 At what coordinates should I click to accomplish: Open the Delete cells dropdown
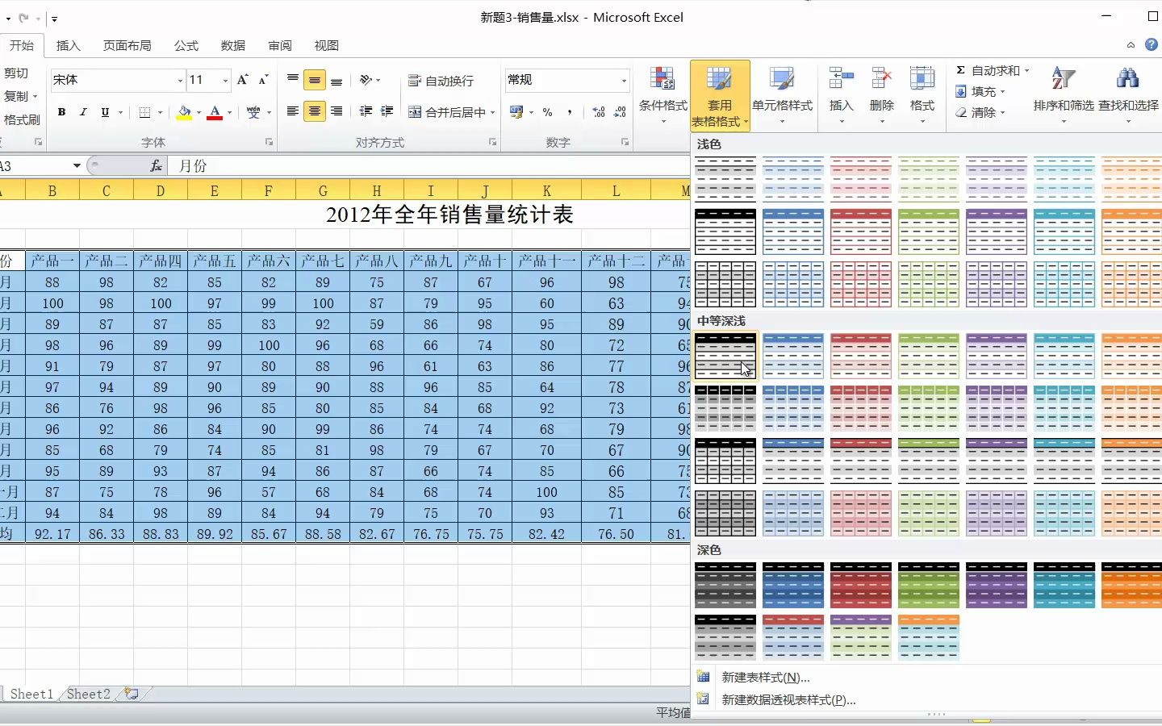pyautogui.click(x=882, y=95)
